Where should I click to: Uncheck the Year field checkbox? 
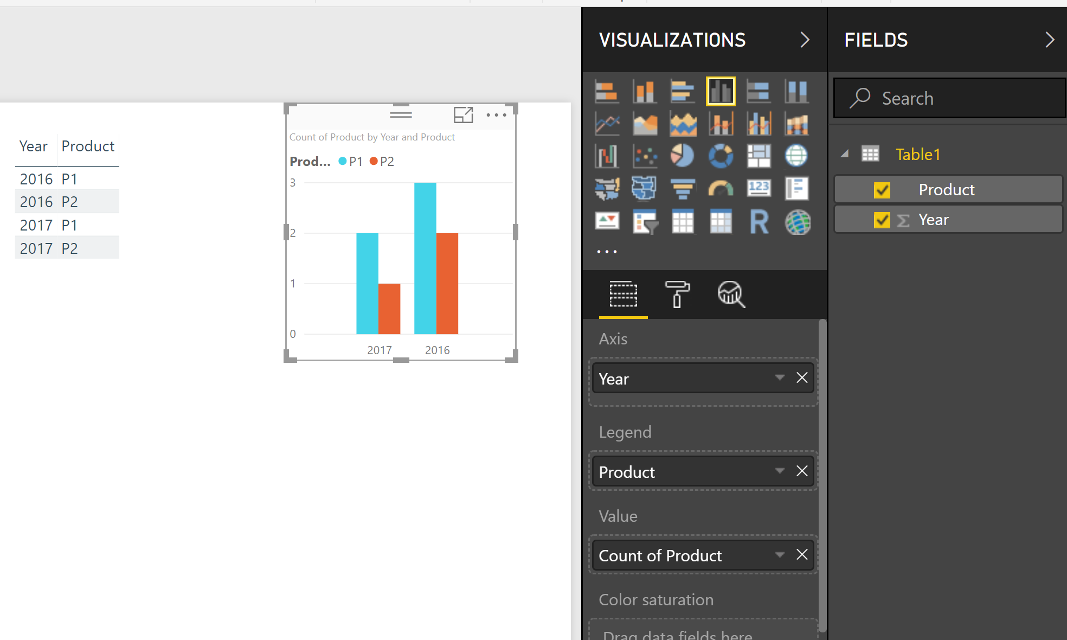pos(882,220)
